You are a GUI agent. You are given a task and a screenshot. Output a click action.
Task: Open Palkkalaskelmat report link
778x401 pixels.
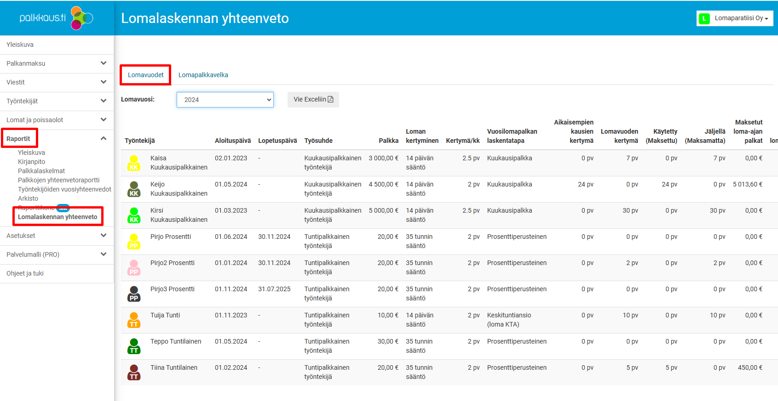pyautogui.click(x=41, y=171)
